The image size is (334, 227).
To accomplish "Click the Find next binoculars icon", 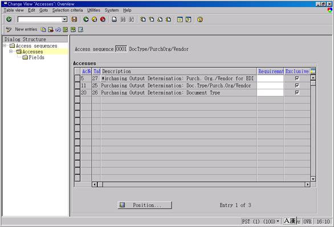I will (x=132, y=19).
